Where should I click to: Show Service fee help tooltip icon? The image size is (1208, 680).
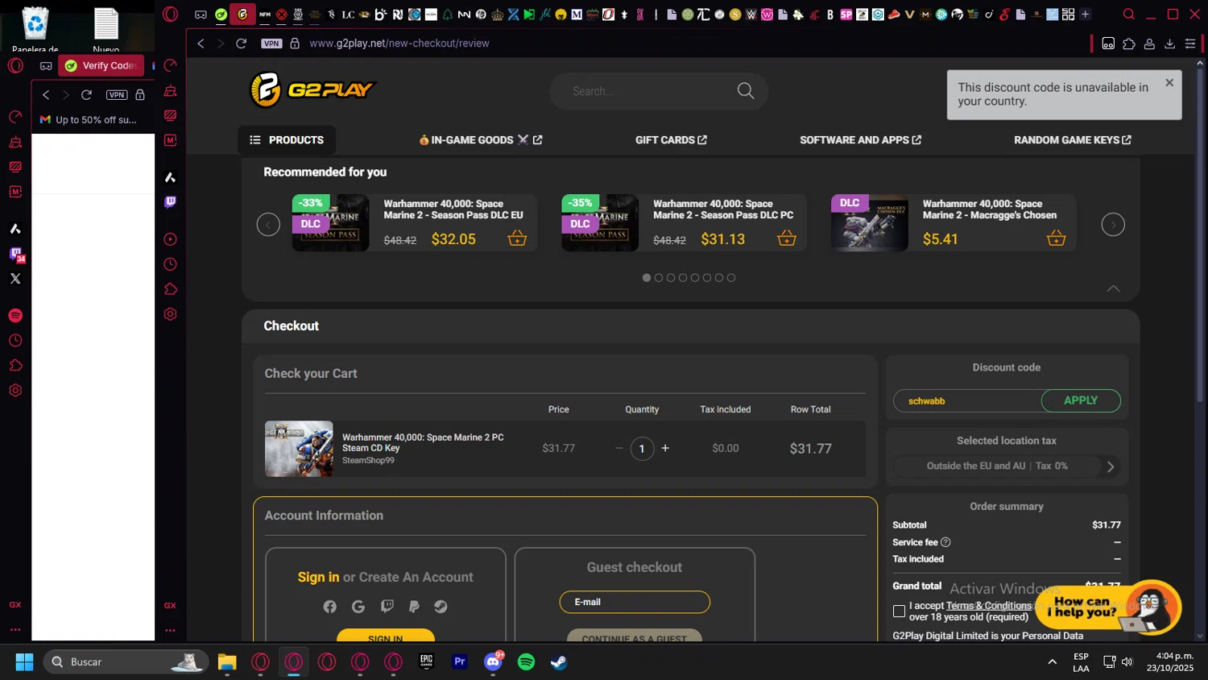tap(945, 542)
